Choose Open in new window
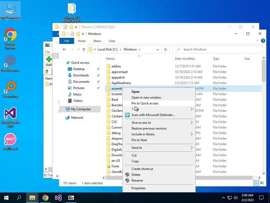The height and width of the screenshot is (203, 270). tap(146, 98)
